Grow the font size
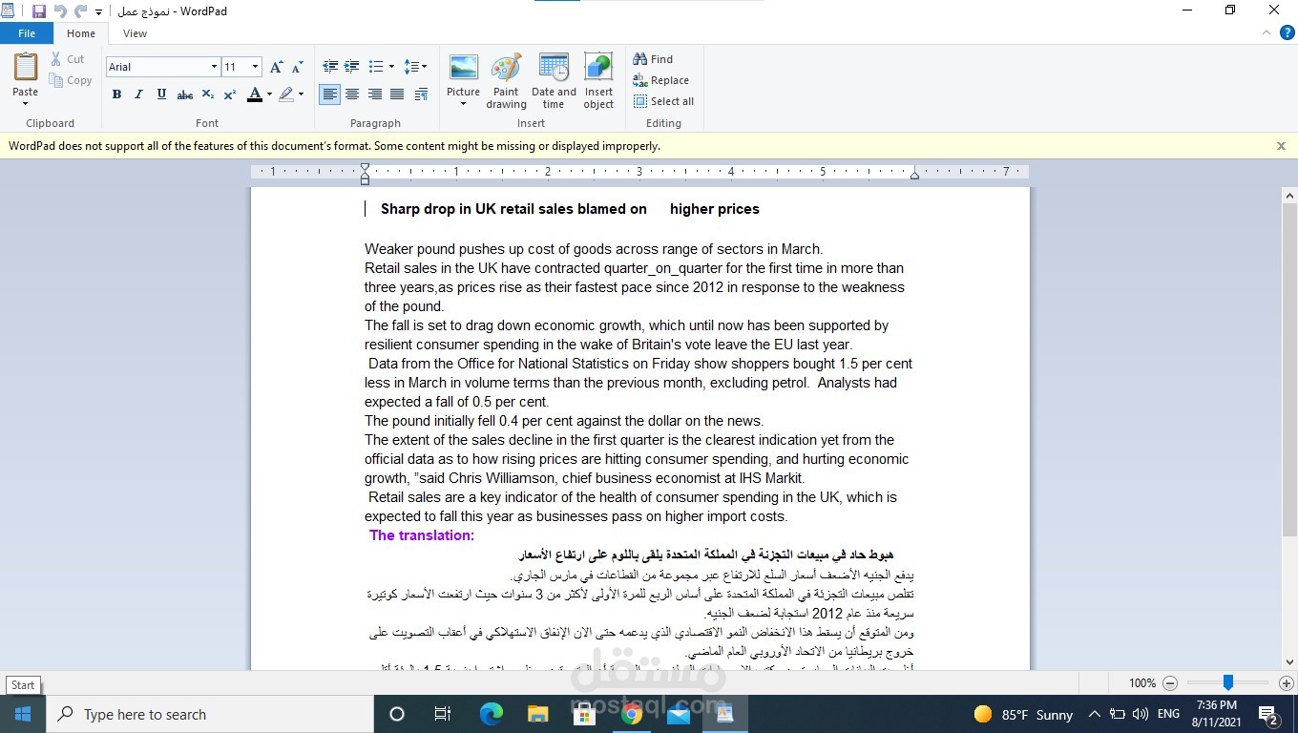This screenshot has height=733, width=1298. [276, 67]
